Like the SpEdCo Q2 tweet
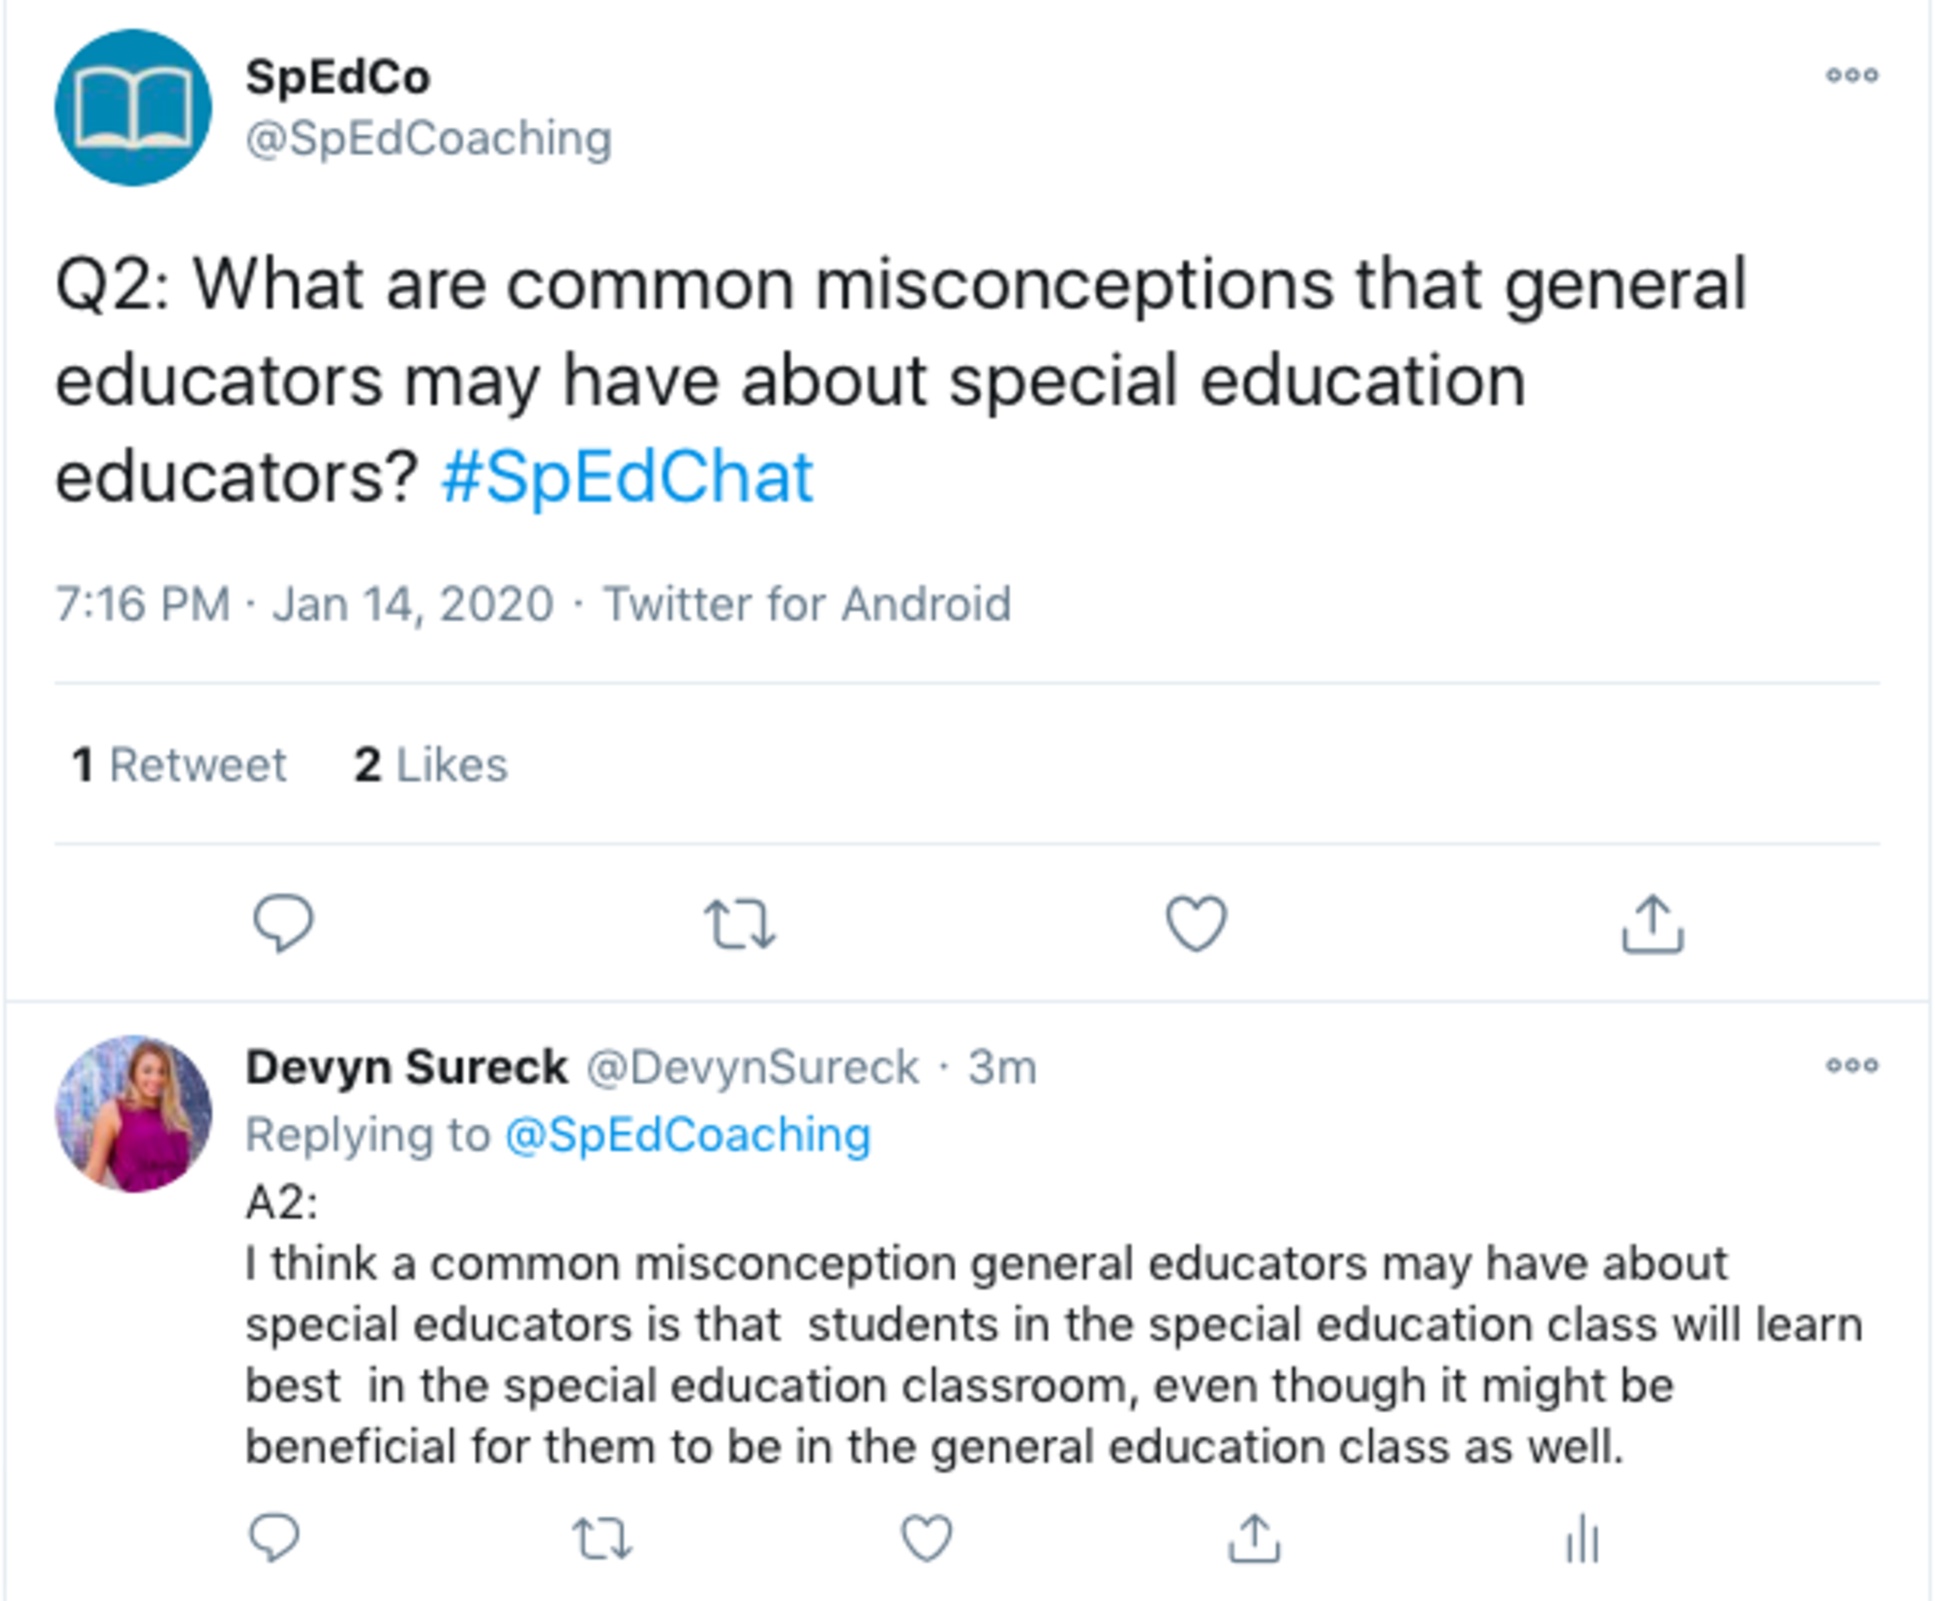Screen dimensions: 1935x1601 (1196, 922)
